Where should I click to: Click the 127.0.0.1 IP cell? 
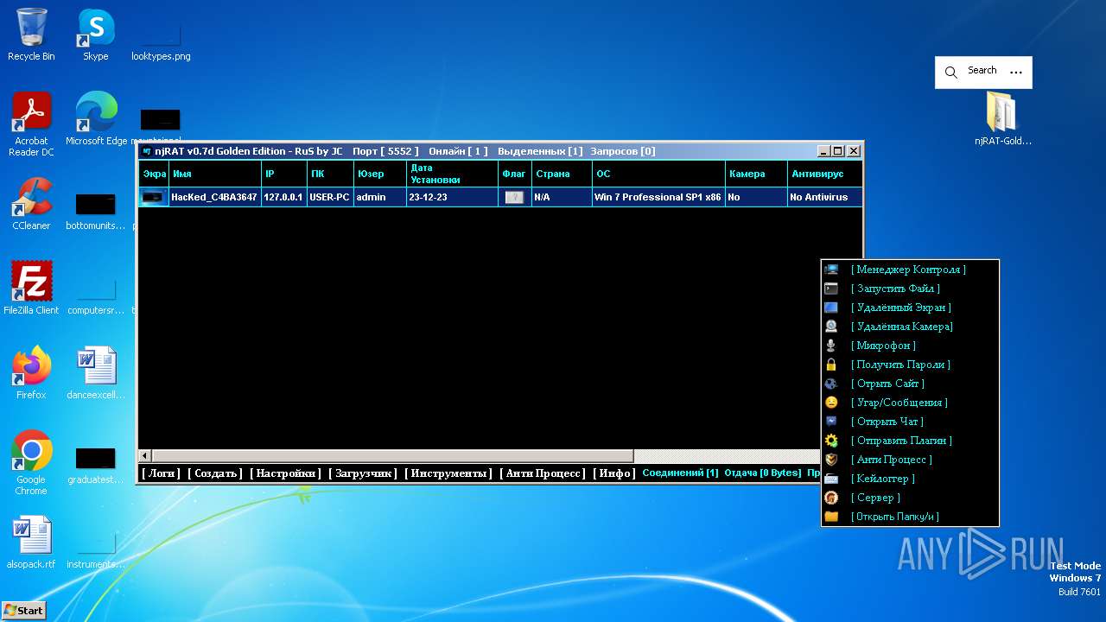284,197
